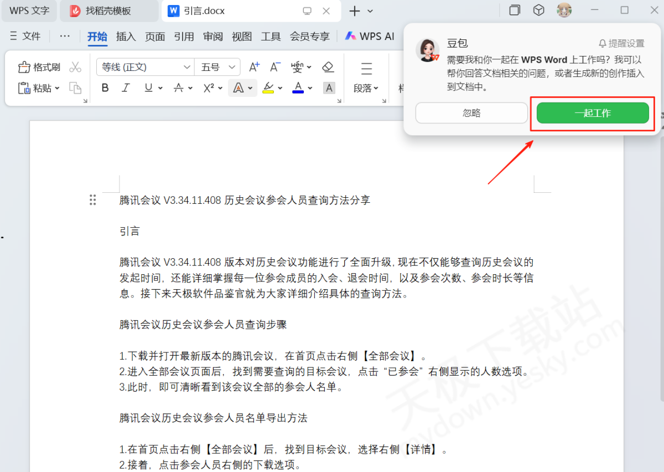Expand superscript options dropdown arrow
Viewport: 664px width, 472px height.
pyautogui.click(x=220, y=88)
